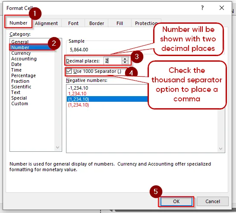Cancel the Format Cells dialog
The height and width of the screenshot is (213, 236).
[x=213, y=201]
